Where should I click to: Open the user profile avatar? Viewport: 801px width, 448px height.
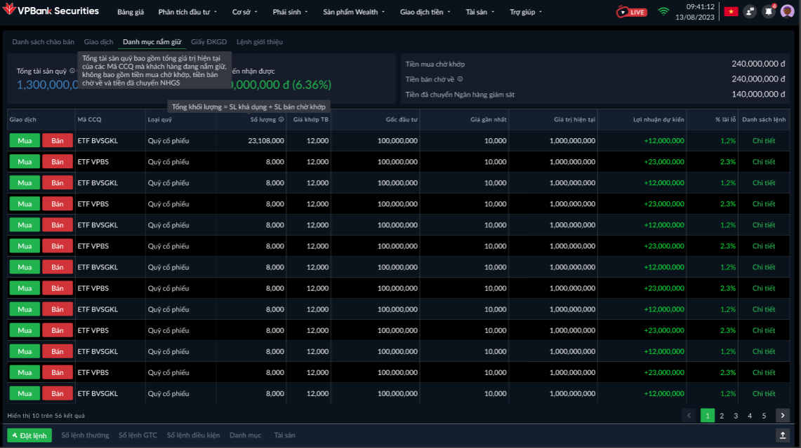pos(787,12)
